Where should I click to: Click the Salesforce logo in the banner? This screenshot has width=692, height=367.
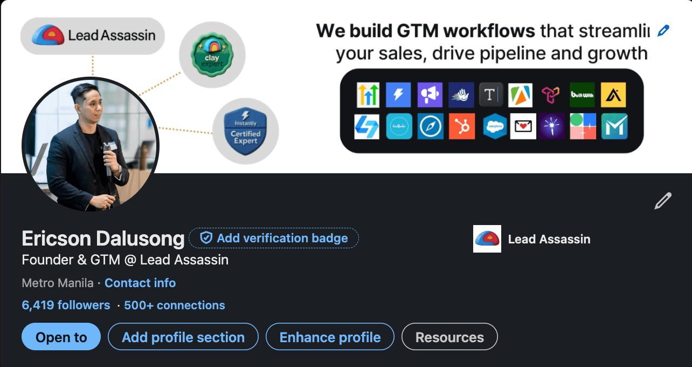pyautogui.click(x=495, y=126)
